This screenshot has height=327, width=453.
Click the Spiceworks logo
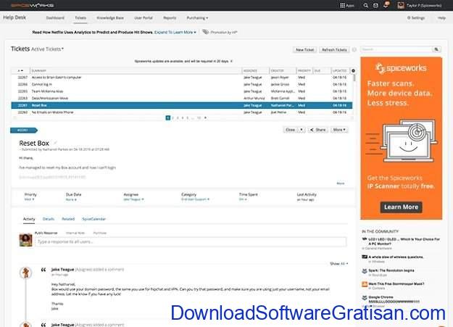point(32,5)
